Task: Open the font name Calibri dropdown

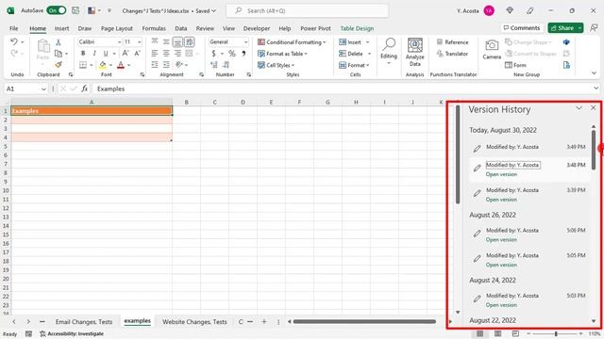Action: [x=119, y=41]
